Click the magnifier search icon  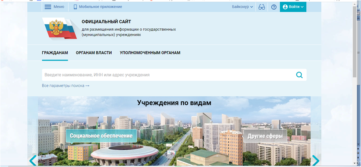pos(299,75)
